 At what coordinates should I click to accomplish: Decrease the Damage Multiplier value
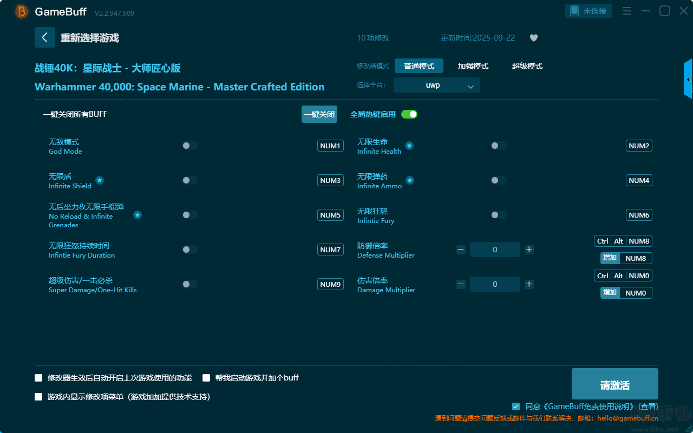(461, 284)
